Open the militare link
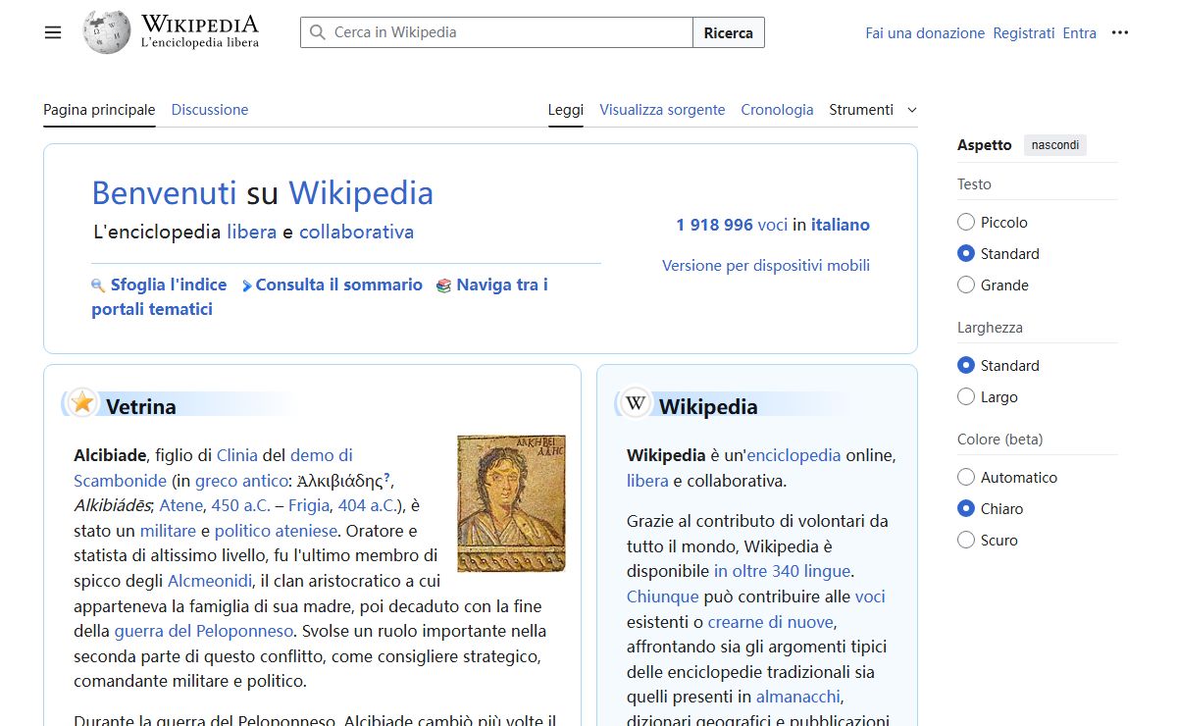1177x726 pixels. (168, 532)
